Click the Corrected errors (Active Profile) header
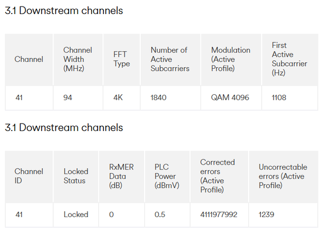 pyautogui.click(x=218, y=176)
